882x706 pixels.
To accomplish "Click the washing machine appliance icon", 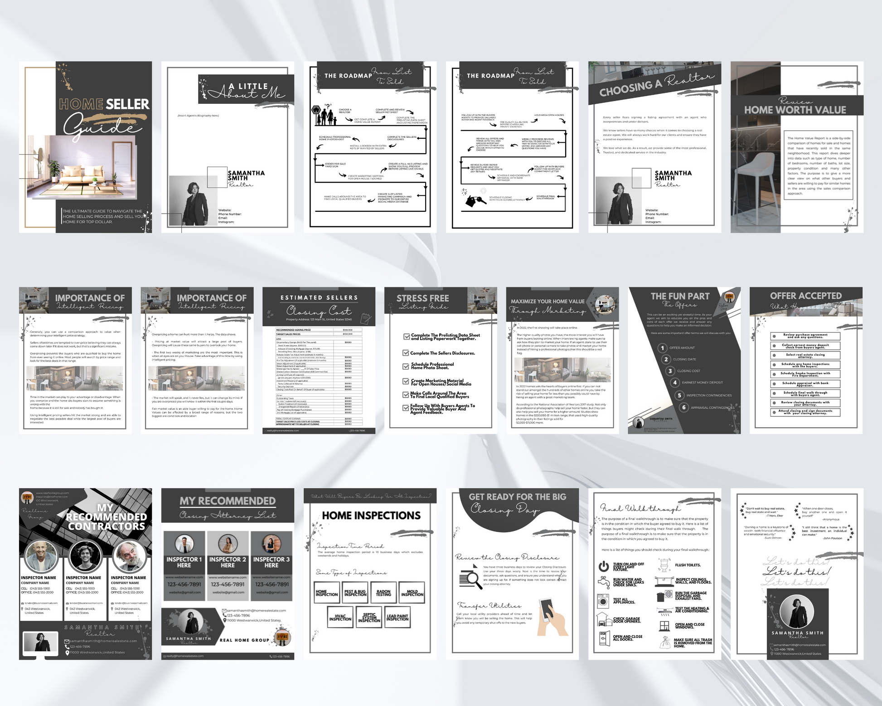I will tap(603, 601).
